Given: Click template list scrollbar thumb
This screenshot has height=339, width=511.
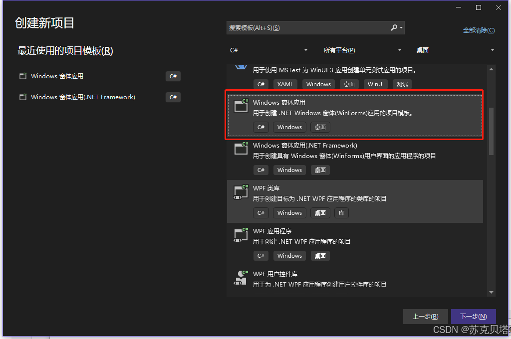Looking at the screenshot, I should pyautogui.click(x=491, y=131).
